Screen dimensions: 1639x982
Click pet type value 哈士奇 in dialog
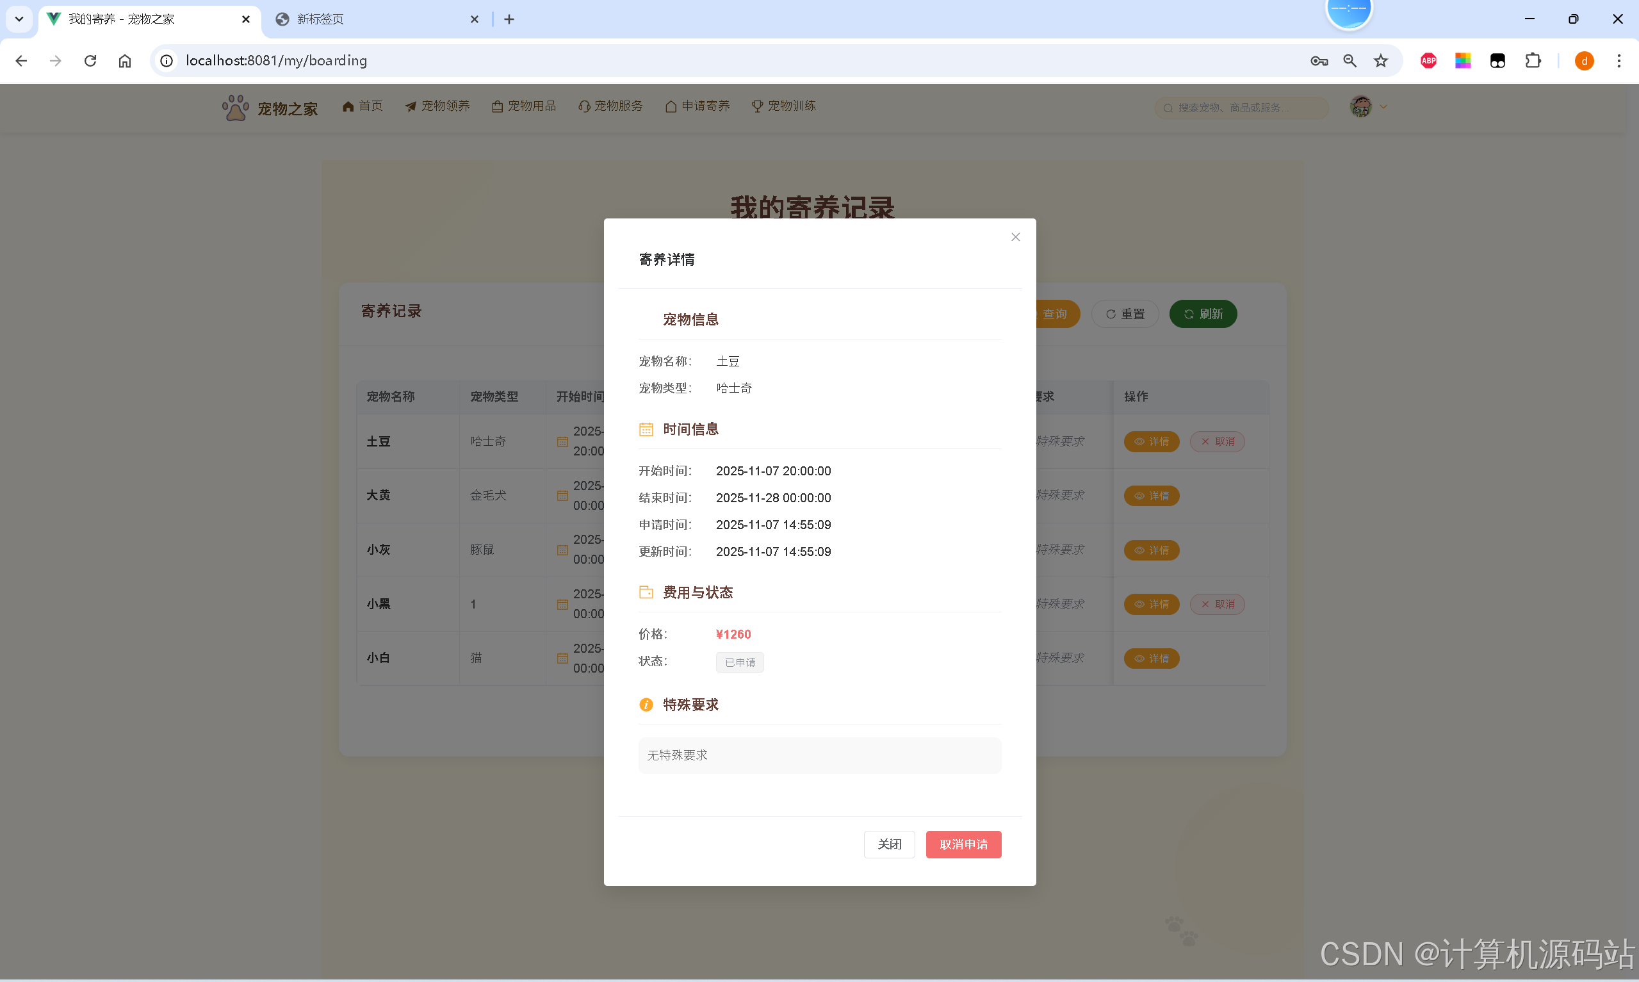733,388
